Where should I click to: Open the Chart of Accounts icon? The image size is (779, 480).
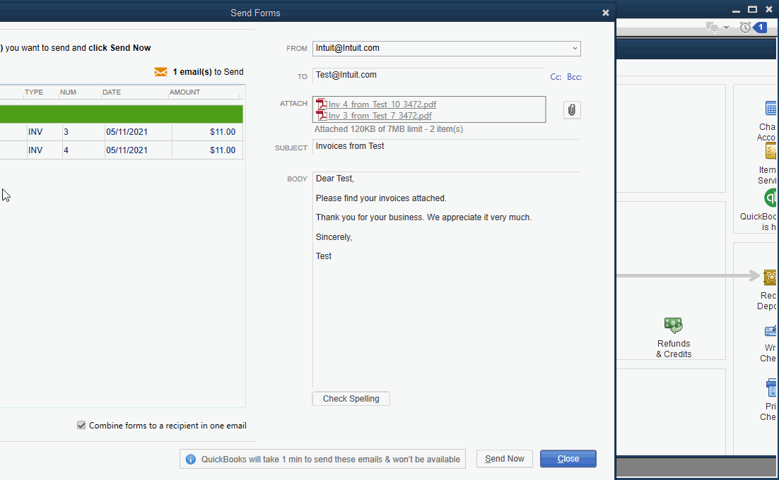pos(770,108)
